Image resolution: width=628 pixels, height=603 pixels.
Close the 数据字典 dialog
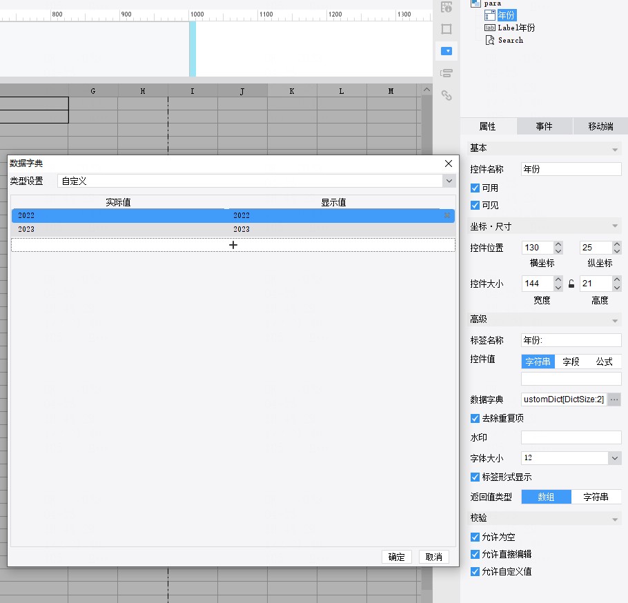point(449,164)
